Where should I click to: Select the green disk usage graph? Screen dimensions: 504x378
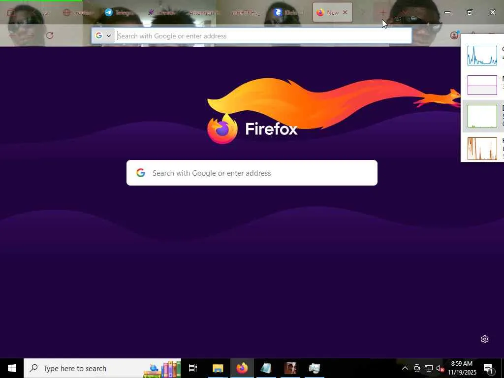tap(482, 116)
